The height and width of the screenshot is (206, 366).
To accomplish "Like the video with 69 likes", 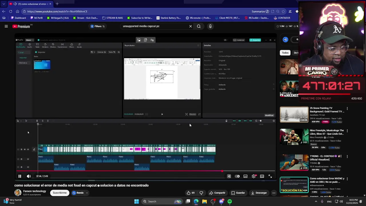I will click(190, 193).
